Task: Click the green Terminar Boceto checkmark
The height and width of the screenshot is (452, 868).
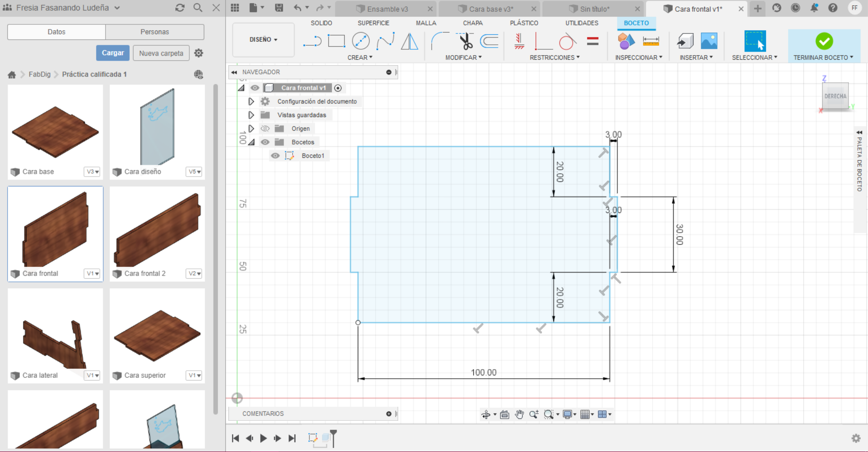Action: pos(824,41)
